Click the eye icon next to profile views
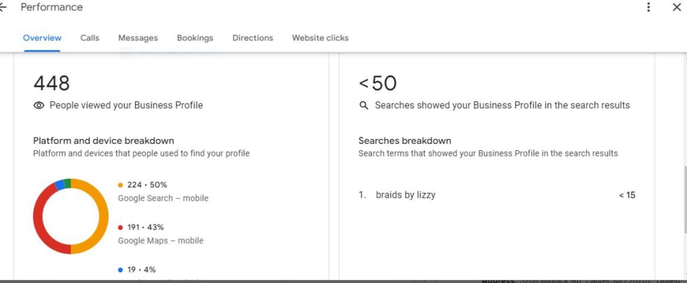This screenshot has width=687, height=283. (x=39, y=106)
